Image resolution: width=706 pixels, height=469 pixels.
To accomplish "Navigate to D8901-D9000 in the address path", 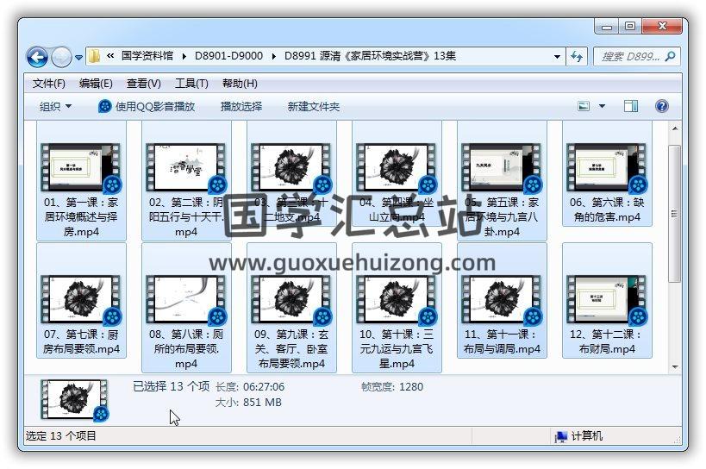I will coord(228,56).
